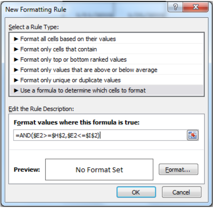Select 'Use a formula to determine which cells to format'
This screenshot has height=208, width=213.
click(107, 90)
